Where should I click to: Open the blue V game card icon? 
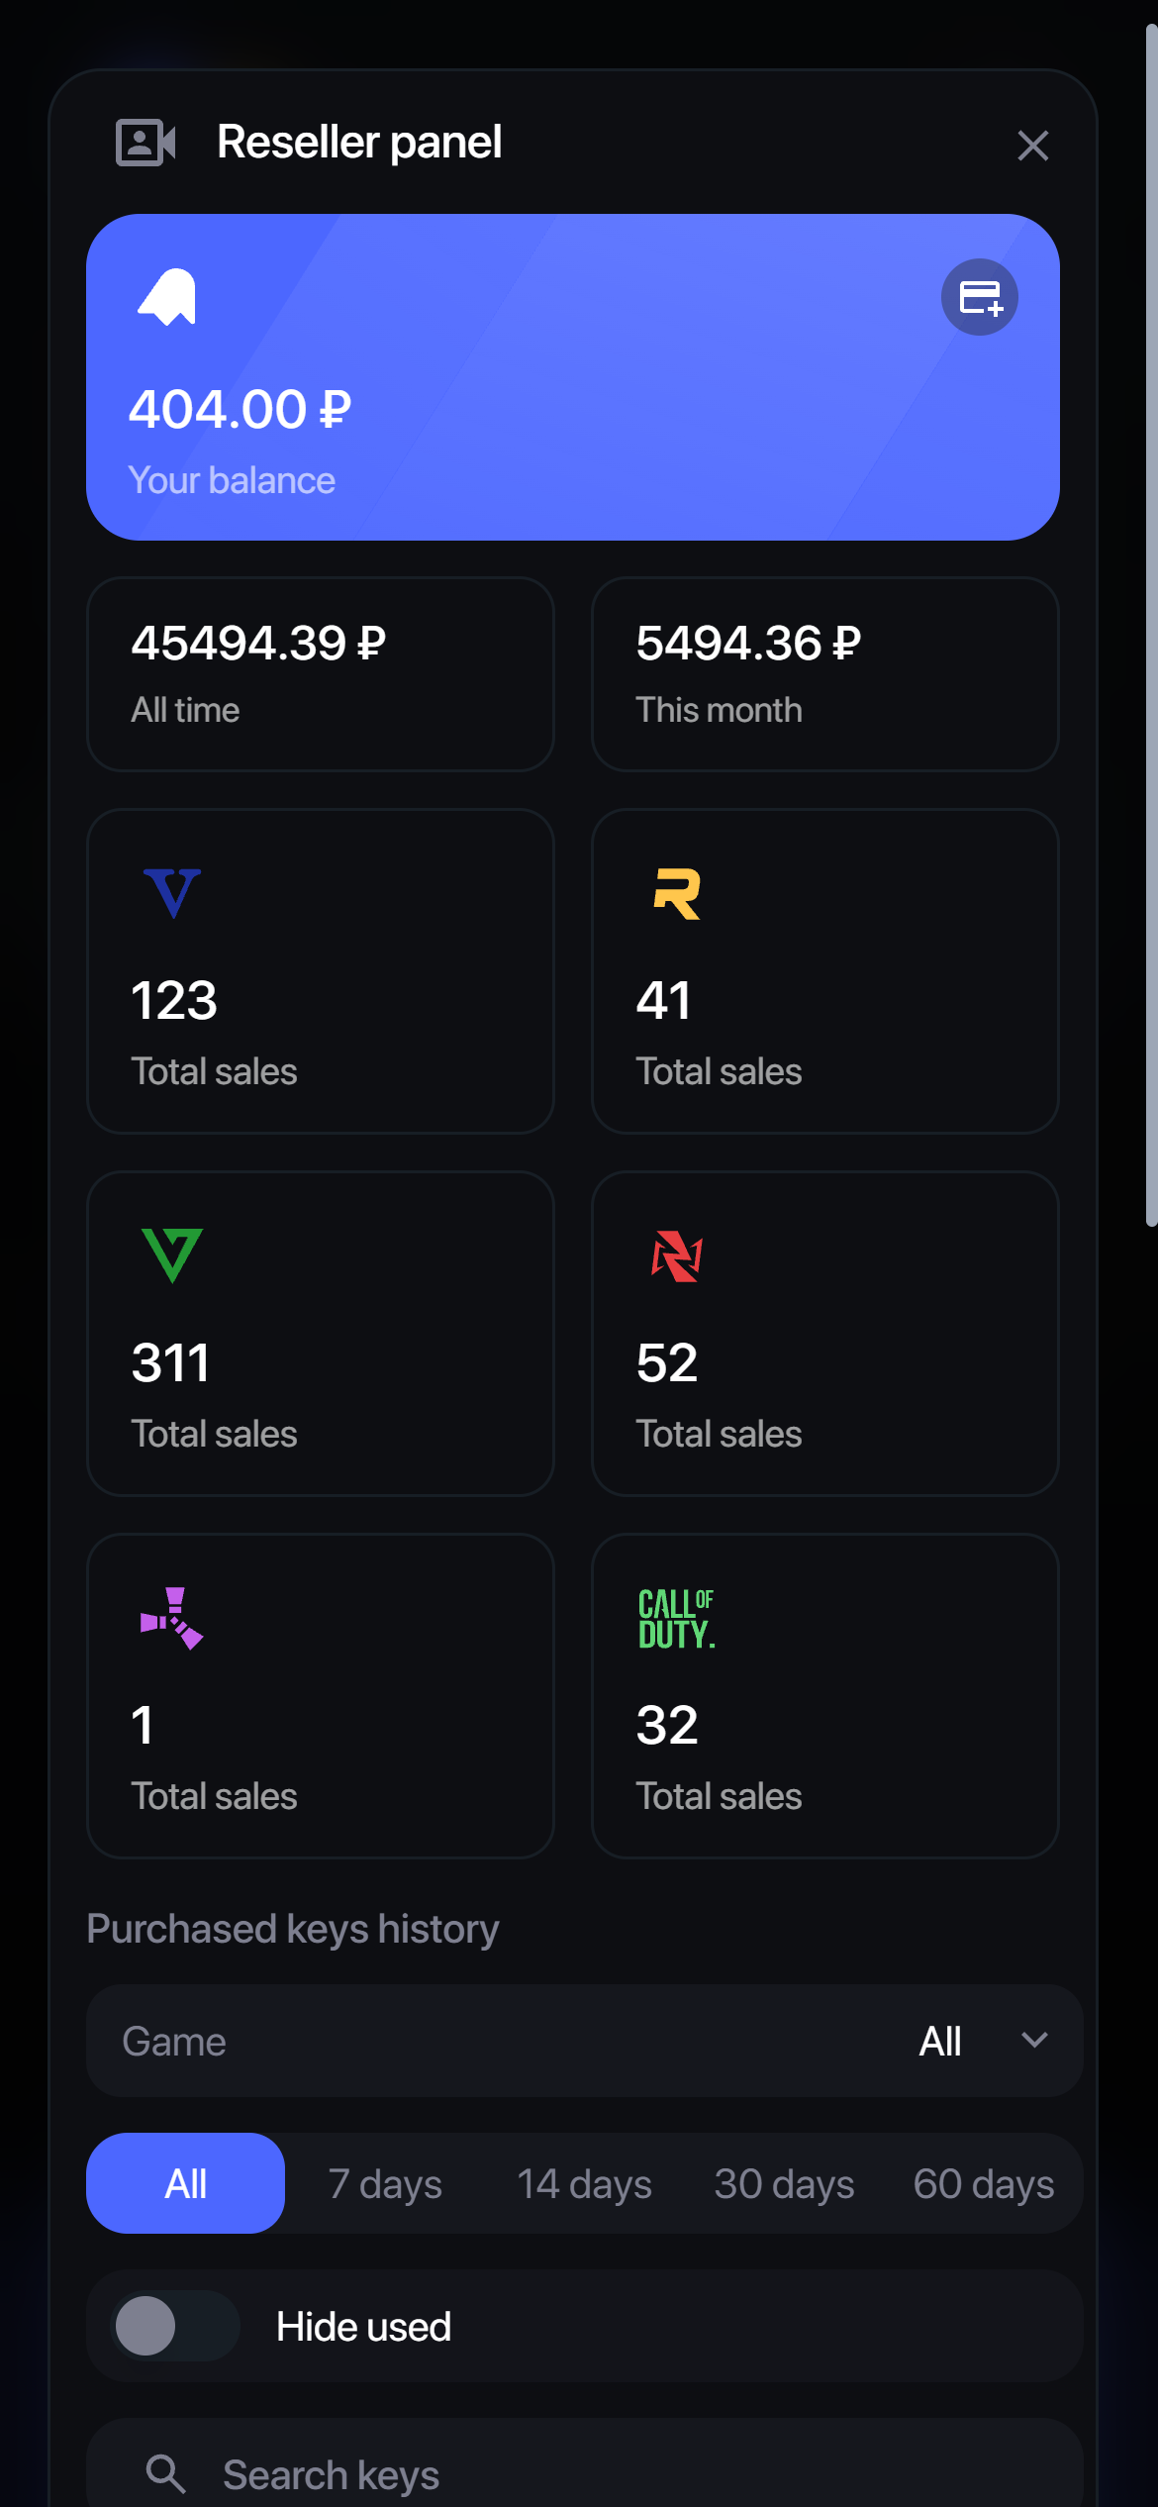point(172,893)
